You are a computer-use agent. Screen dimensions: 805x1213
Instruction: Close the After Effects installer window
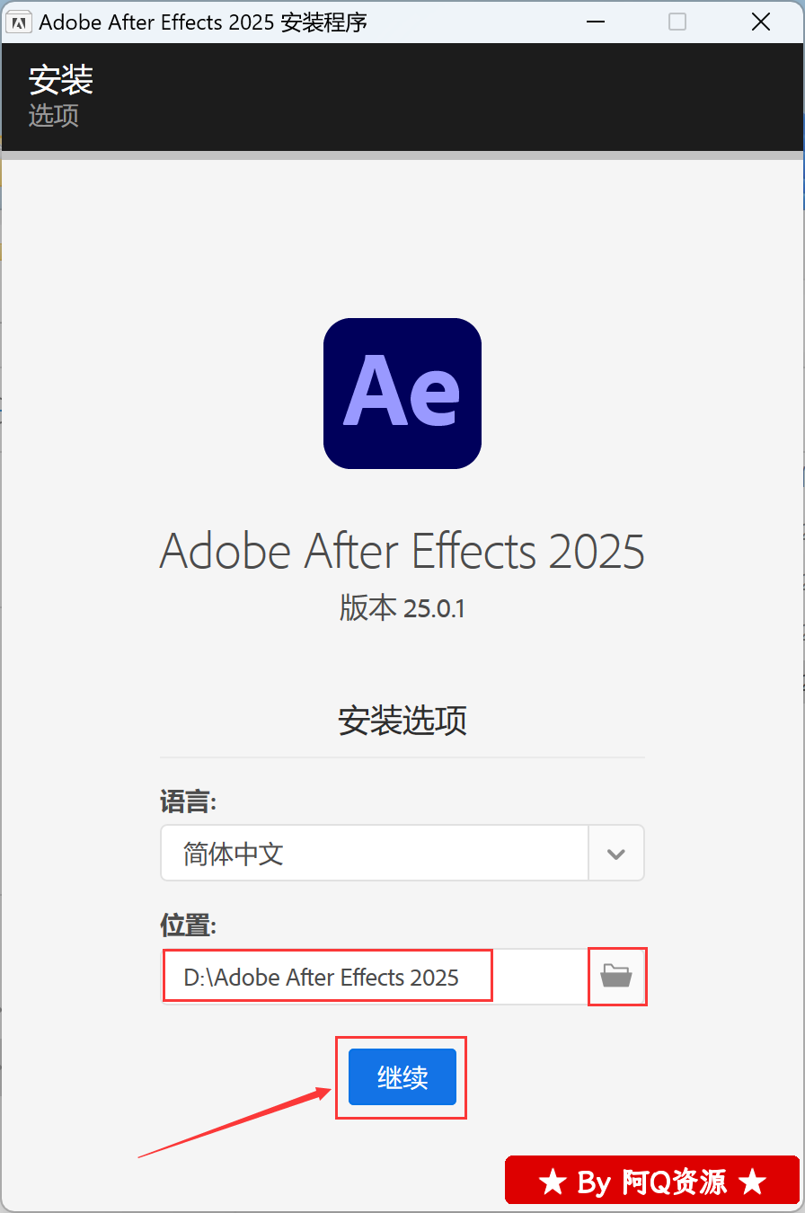760,22
